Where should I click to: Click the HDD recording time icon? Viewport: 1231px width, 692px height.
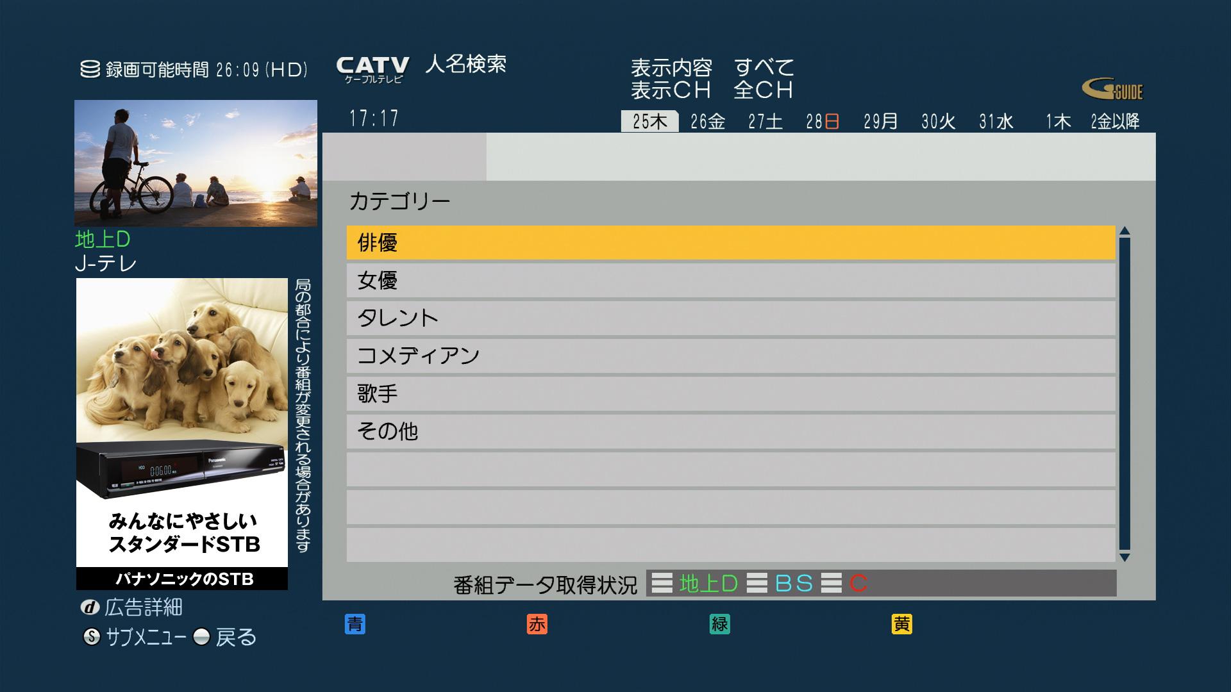(x=90, y=69)
